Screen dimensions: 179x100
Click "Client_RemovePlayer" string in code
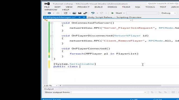pos(123,41)
